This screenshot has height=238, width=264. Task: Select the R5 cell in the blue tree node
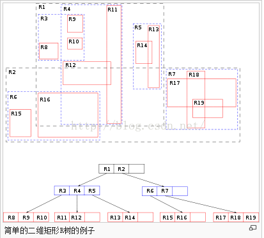click(92, 191)
